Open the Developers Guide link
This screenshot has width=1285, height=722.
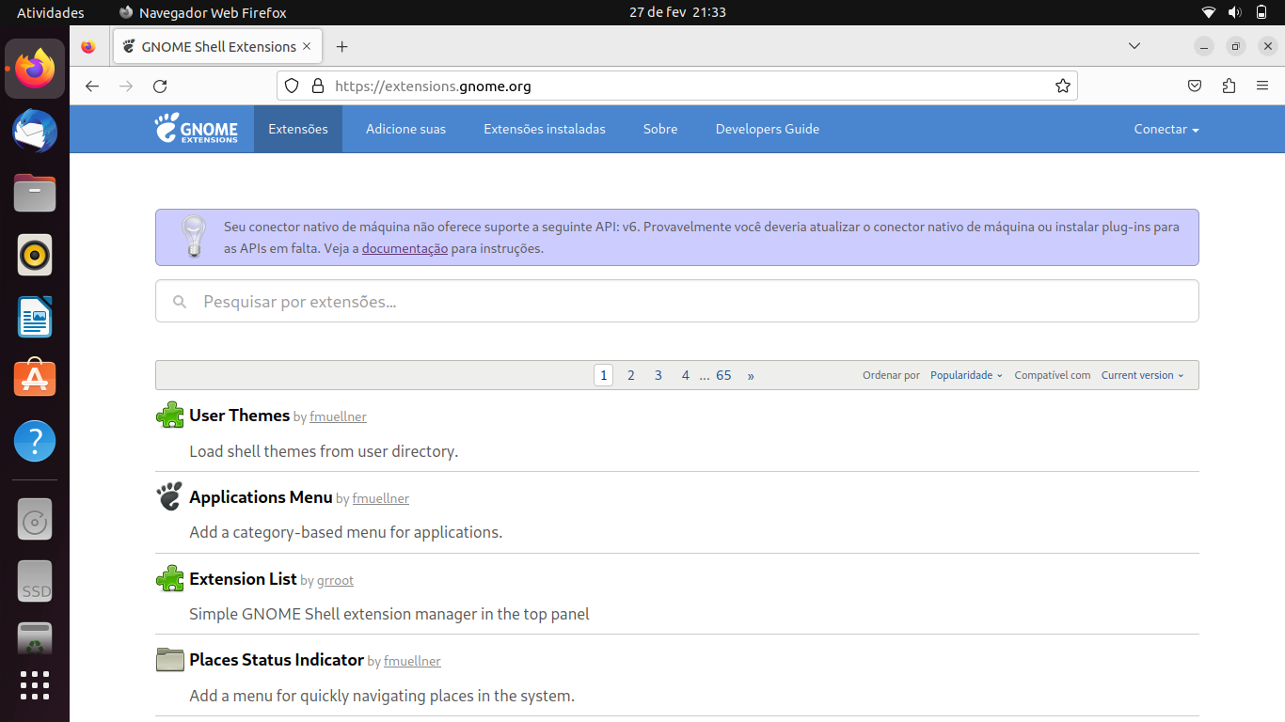[x=768, y=129]
